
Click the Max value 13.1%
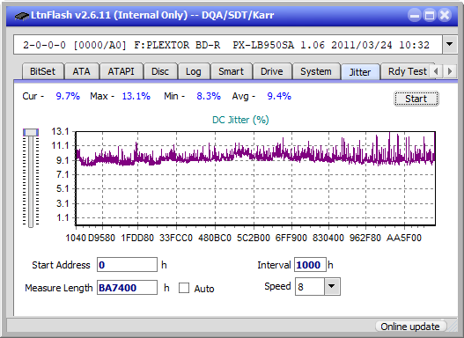[136, 96]
